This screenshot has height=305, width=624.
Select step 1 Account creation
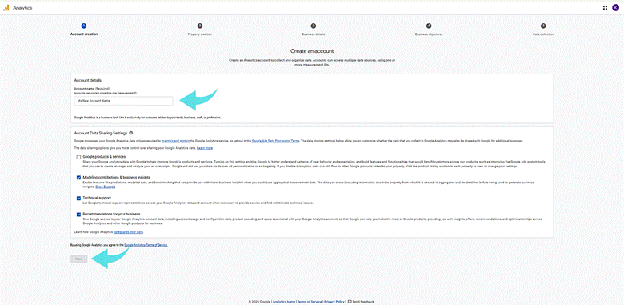click(x=83, y=26)
